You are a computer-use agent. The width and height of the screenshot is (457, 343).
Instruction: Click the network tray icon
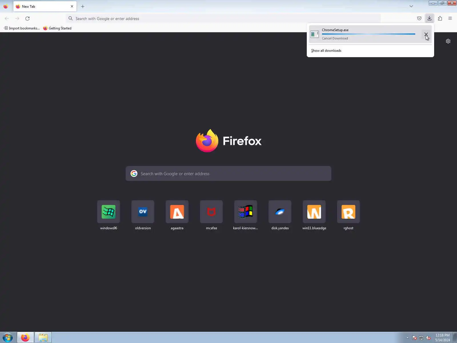coord(421,338)
